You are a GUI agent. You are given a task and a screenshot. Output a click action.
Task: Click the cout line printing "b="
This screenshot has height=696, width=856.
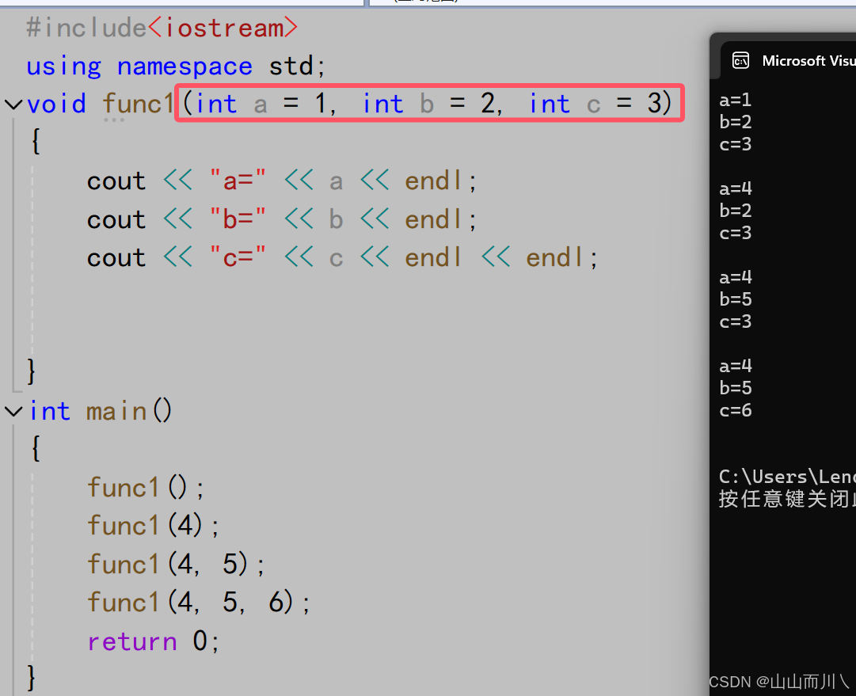coord(282,219)
